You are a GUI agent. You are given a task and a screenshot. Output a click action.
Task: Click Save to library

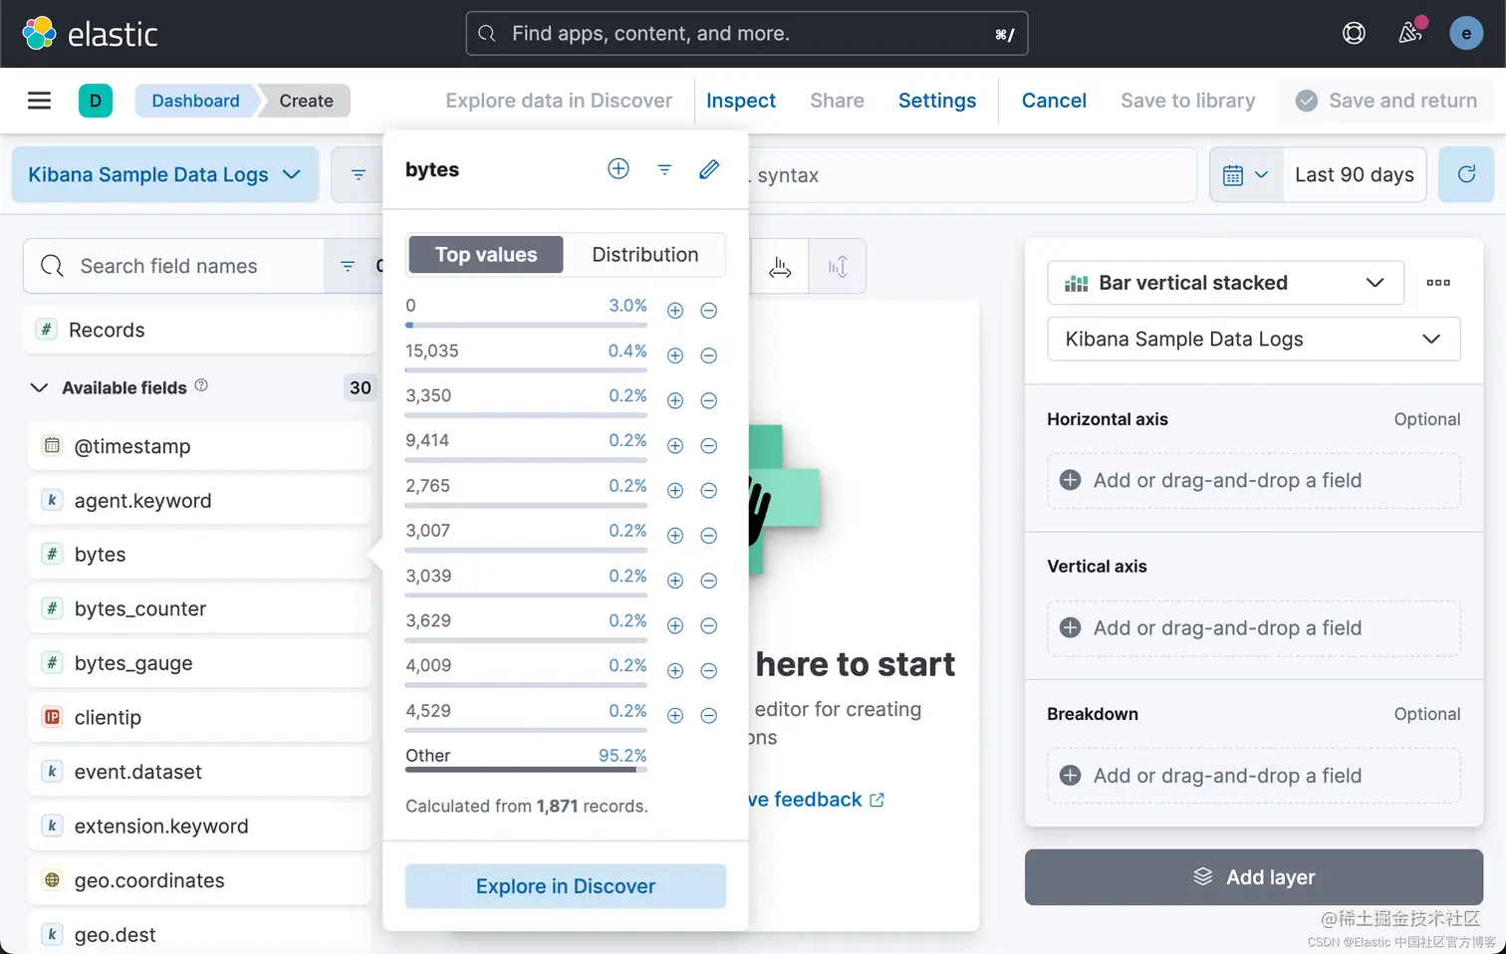(x=1187, y=101)
